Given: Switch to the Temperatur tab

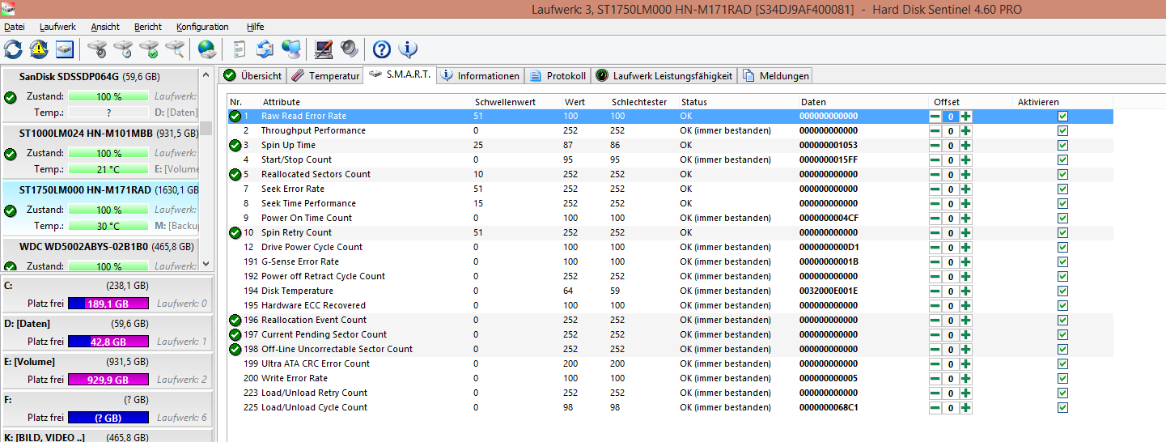Looking at the screenshot, I should (x=325, y=75).
